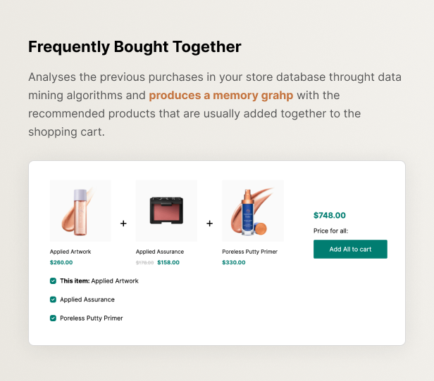Image resolution: width=434 pixels, height=381 pixels.
Task: Uncheck the Poreless Putty Primer checkbox
Action: (x=53, y=318)
